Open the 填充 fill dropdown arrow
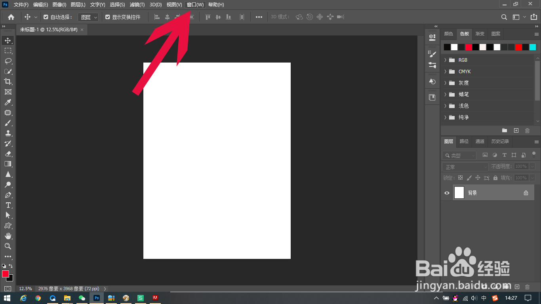Viewport: 541px width, 304px height. [533, 178]
